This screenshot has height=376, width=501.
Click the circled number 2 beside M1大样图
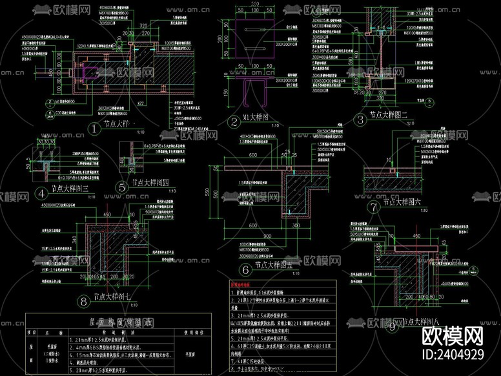point(234,122)
